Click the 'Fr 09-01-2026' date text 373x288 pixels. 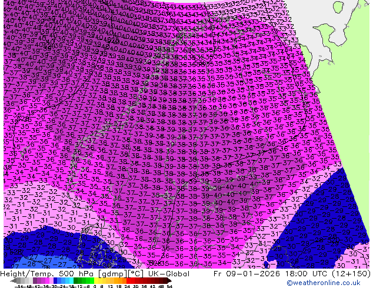coord(247,274)
